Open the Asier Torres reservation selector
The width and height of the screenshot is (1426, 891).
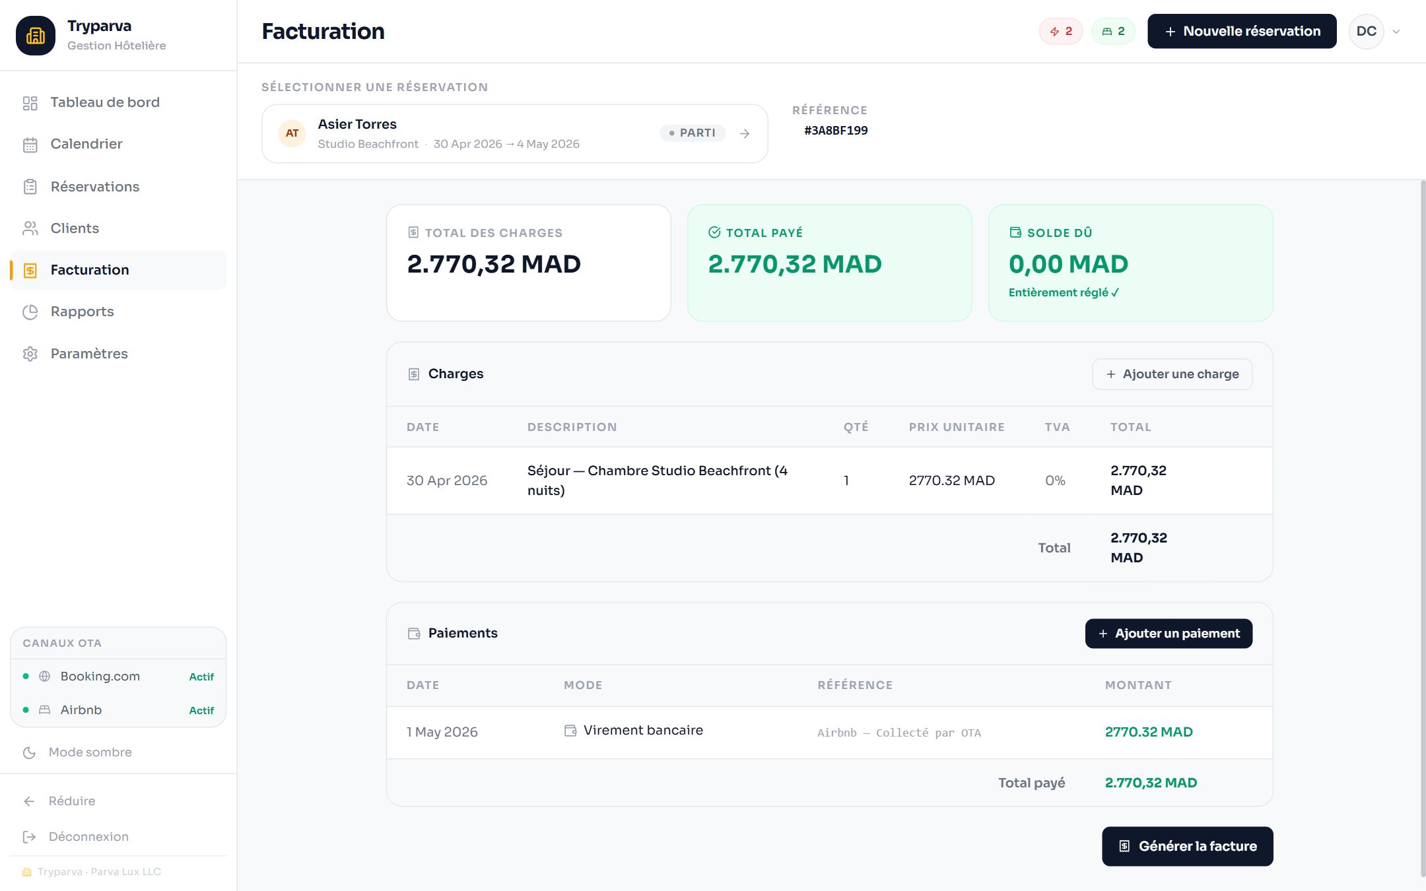pyautogui.click(x=515, y=133)
